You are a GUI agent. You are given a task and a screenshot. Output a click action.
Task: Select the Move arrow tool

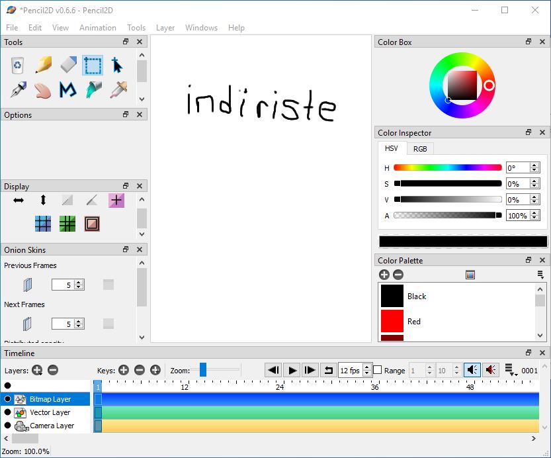pyautogui.click(x=116, y=66)
